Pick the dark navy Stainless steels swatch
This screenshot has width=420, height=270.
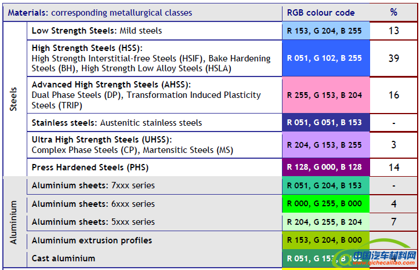[325, 123]
